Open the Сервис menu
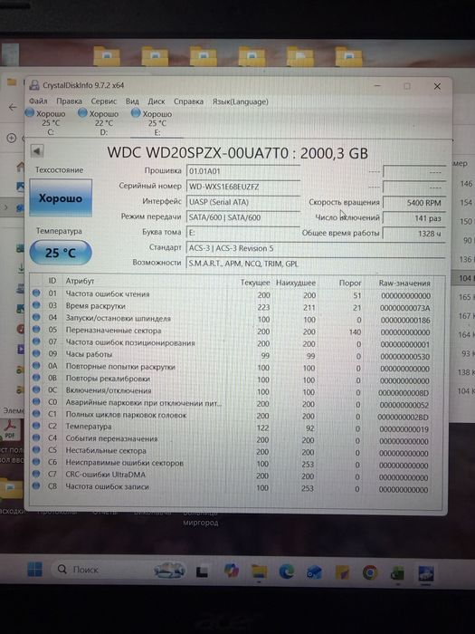Image resolution: width=475 pixels, height=634 pixels. (103, 101)
